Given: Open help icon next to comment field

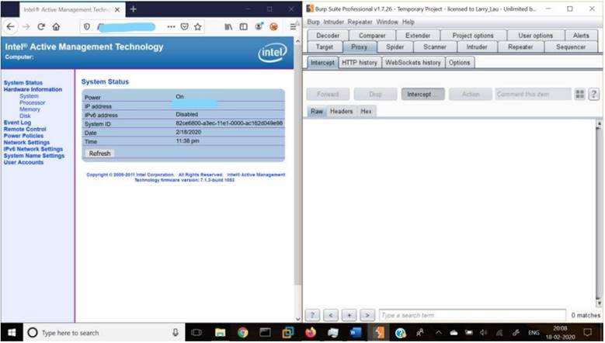Looking at the screenshot, I should [594, 94].
